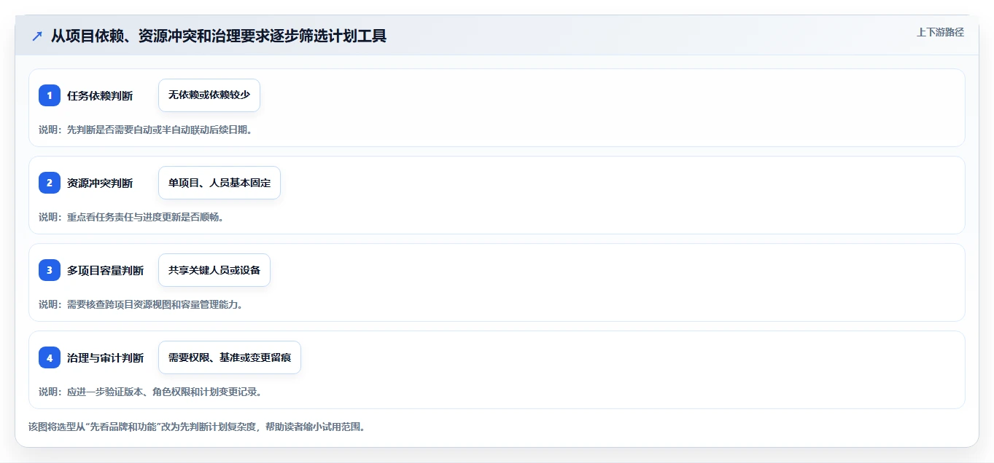This screenshot has height=463, width=994.
Task: Click the 多项目容量判断 step label
Action: (x=105, y=270)
